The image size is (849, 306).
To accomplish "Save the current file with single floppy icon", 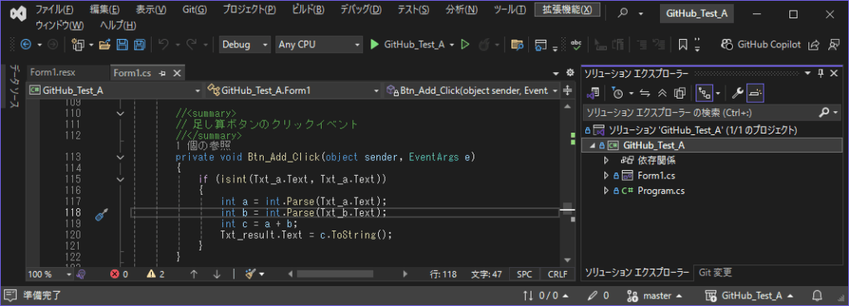I will (x=123, y=45).
